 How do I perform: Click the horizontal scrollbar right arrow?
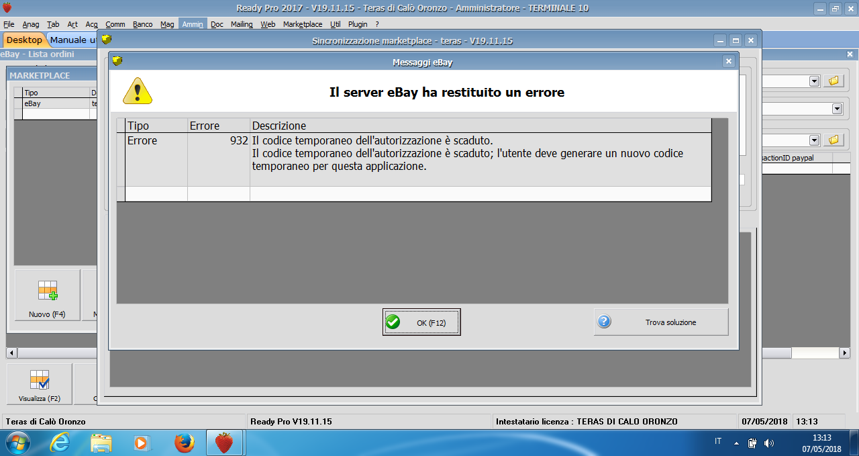click(845, 353)
